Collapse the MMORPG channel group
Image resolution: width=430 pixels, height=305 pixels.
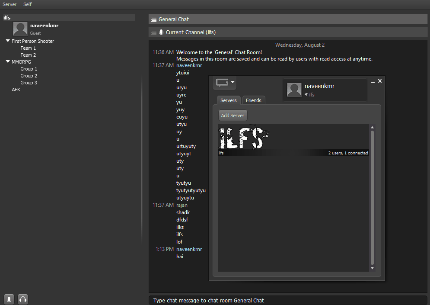tap(8, 62)
